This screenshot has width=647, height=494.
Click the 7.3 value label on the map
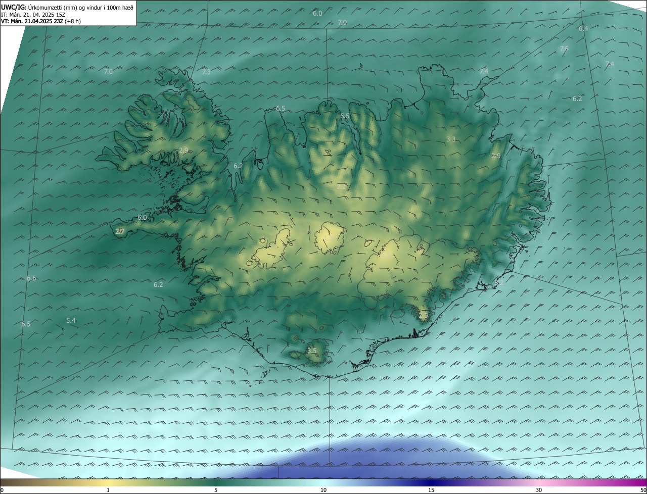pos(206,72)
